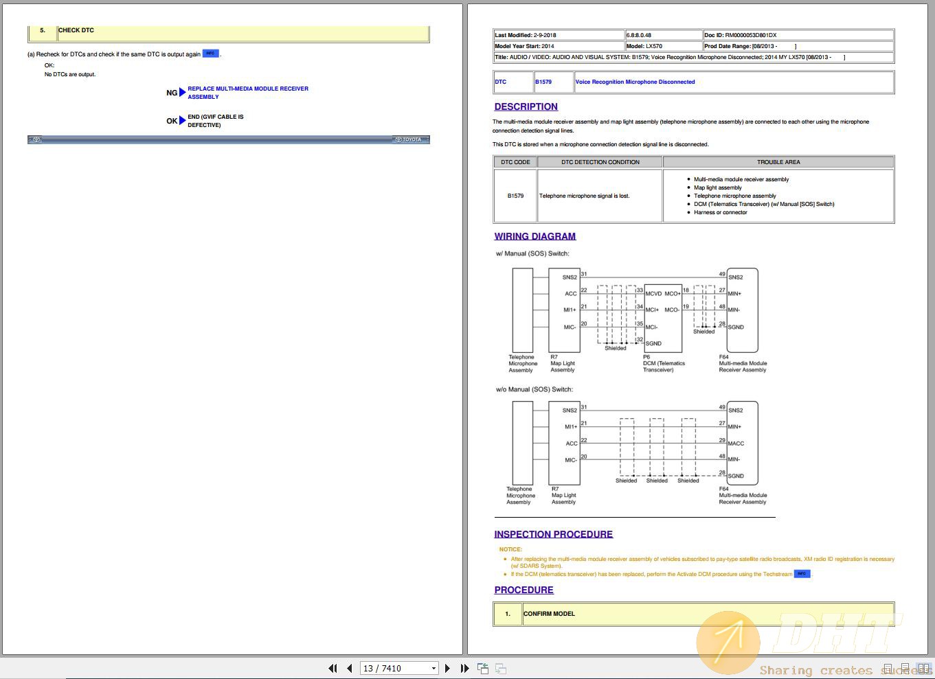Click the 6.8:8.0.48 version cell
This screenshot has width=935, height=679.
pyautogui.click(x=663, y=35)
